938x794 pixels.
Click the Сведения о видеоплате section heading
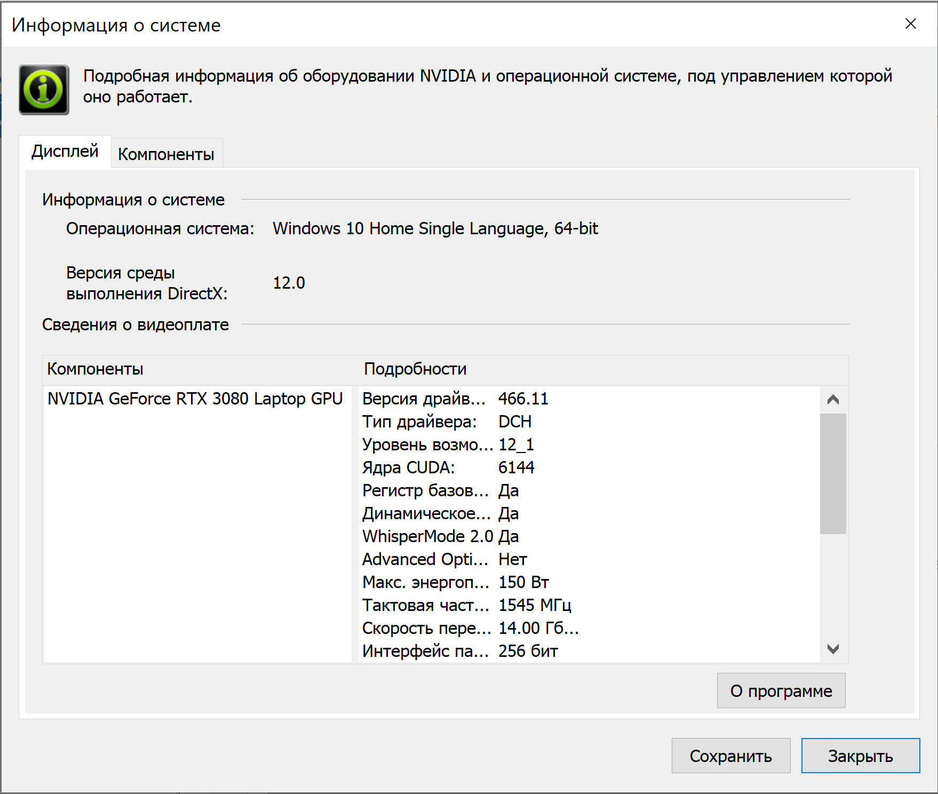tap(136, 324)
